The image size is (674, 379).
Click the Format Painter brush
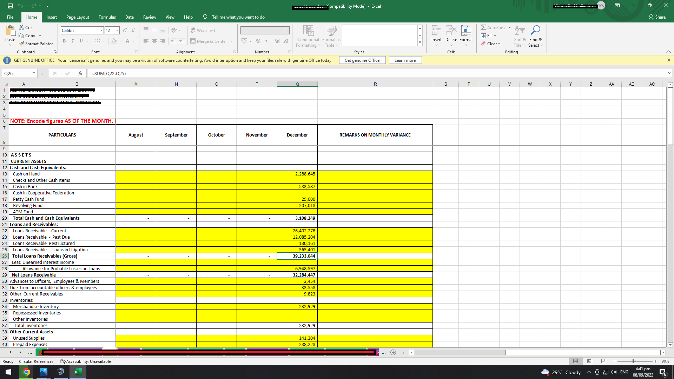22,44
